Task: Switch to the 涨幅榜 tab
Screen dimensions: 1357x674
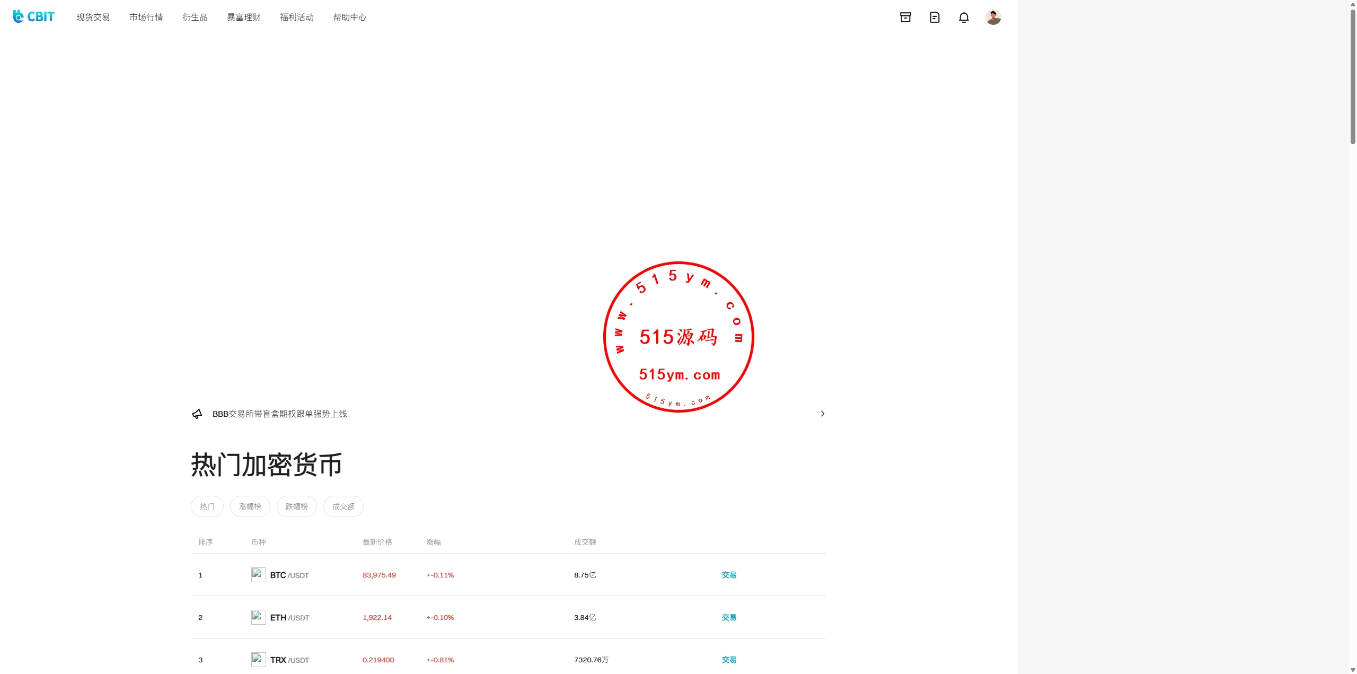Action: click(250, 506)
